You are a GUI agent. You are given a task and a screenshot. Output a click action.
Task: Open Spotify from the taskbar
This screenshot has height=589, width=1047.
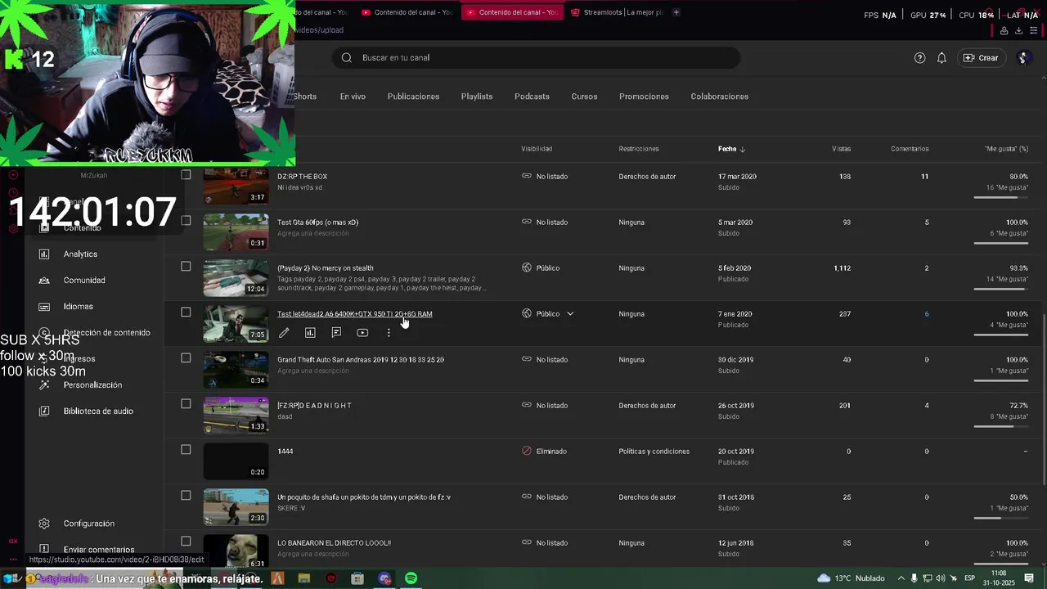tap(411, 578)
